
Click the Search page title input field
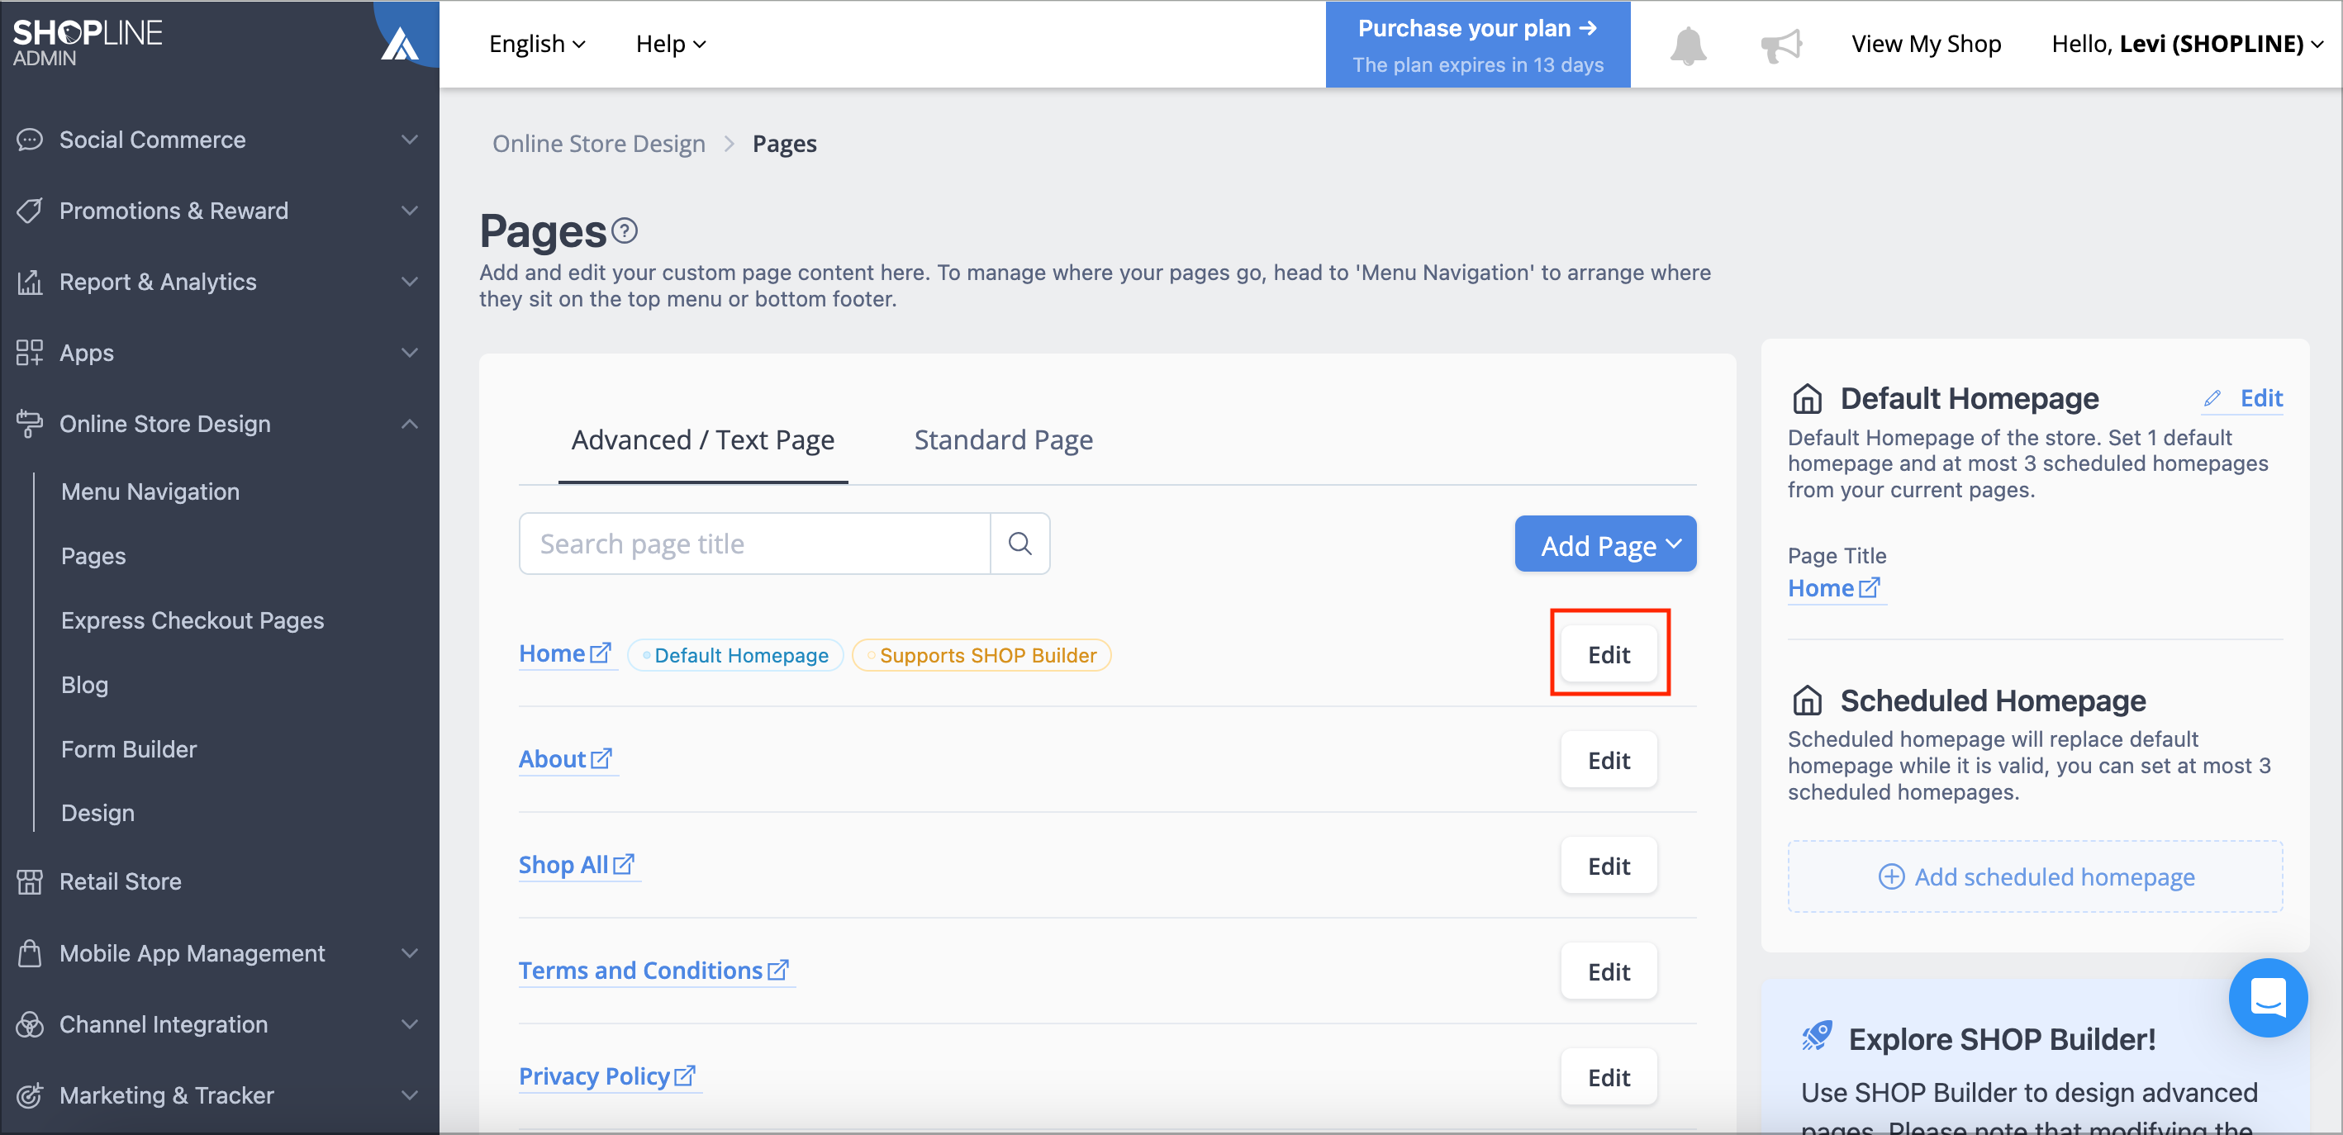[x=755, y=544]
